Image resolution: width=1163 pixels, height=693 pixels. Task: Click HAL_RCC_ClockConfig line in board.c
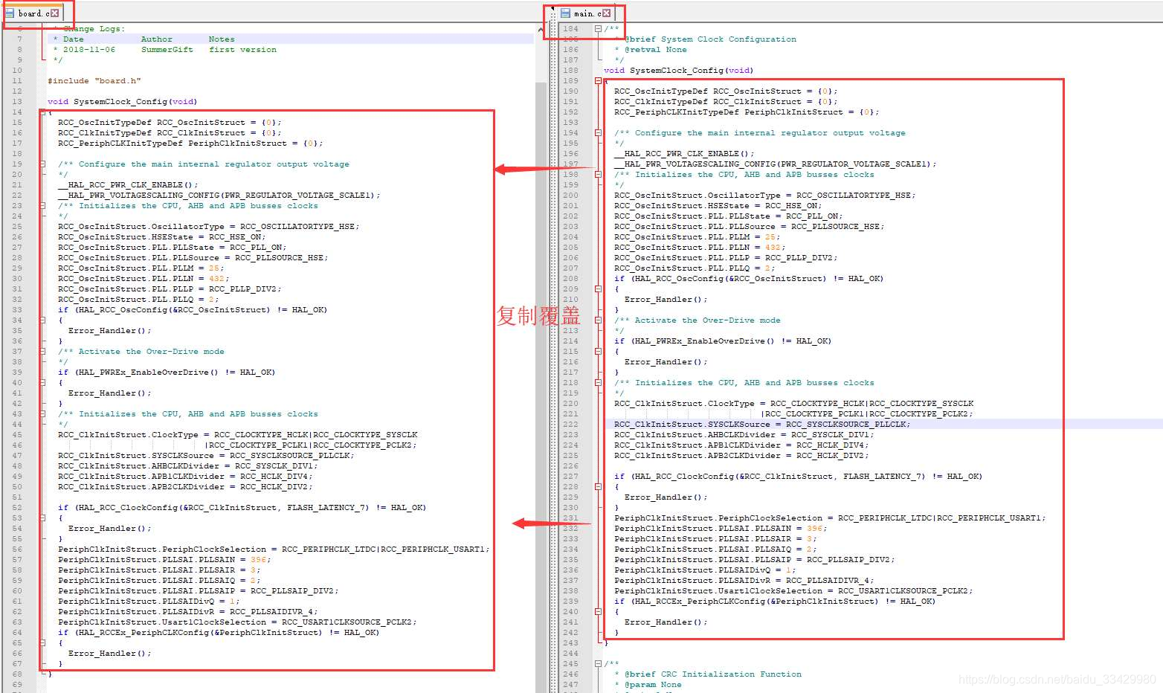(242, 507)
